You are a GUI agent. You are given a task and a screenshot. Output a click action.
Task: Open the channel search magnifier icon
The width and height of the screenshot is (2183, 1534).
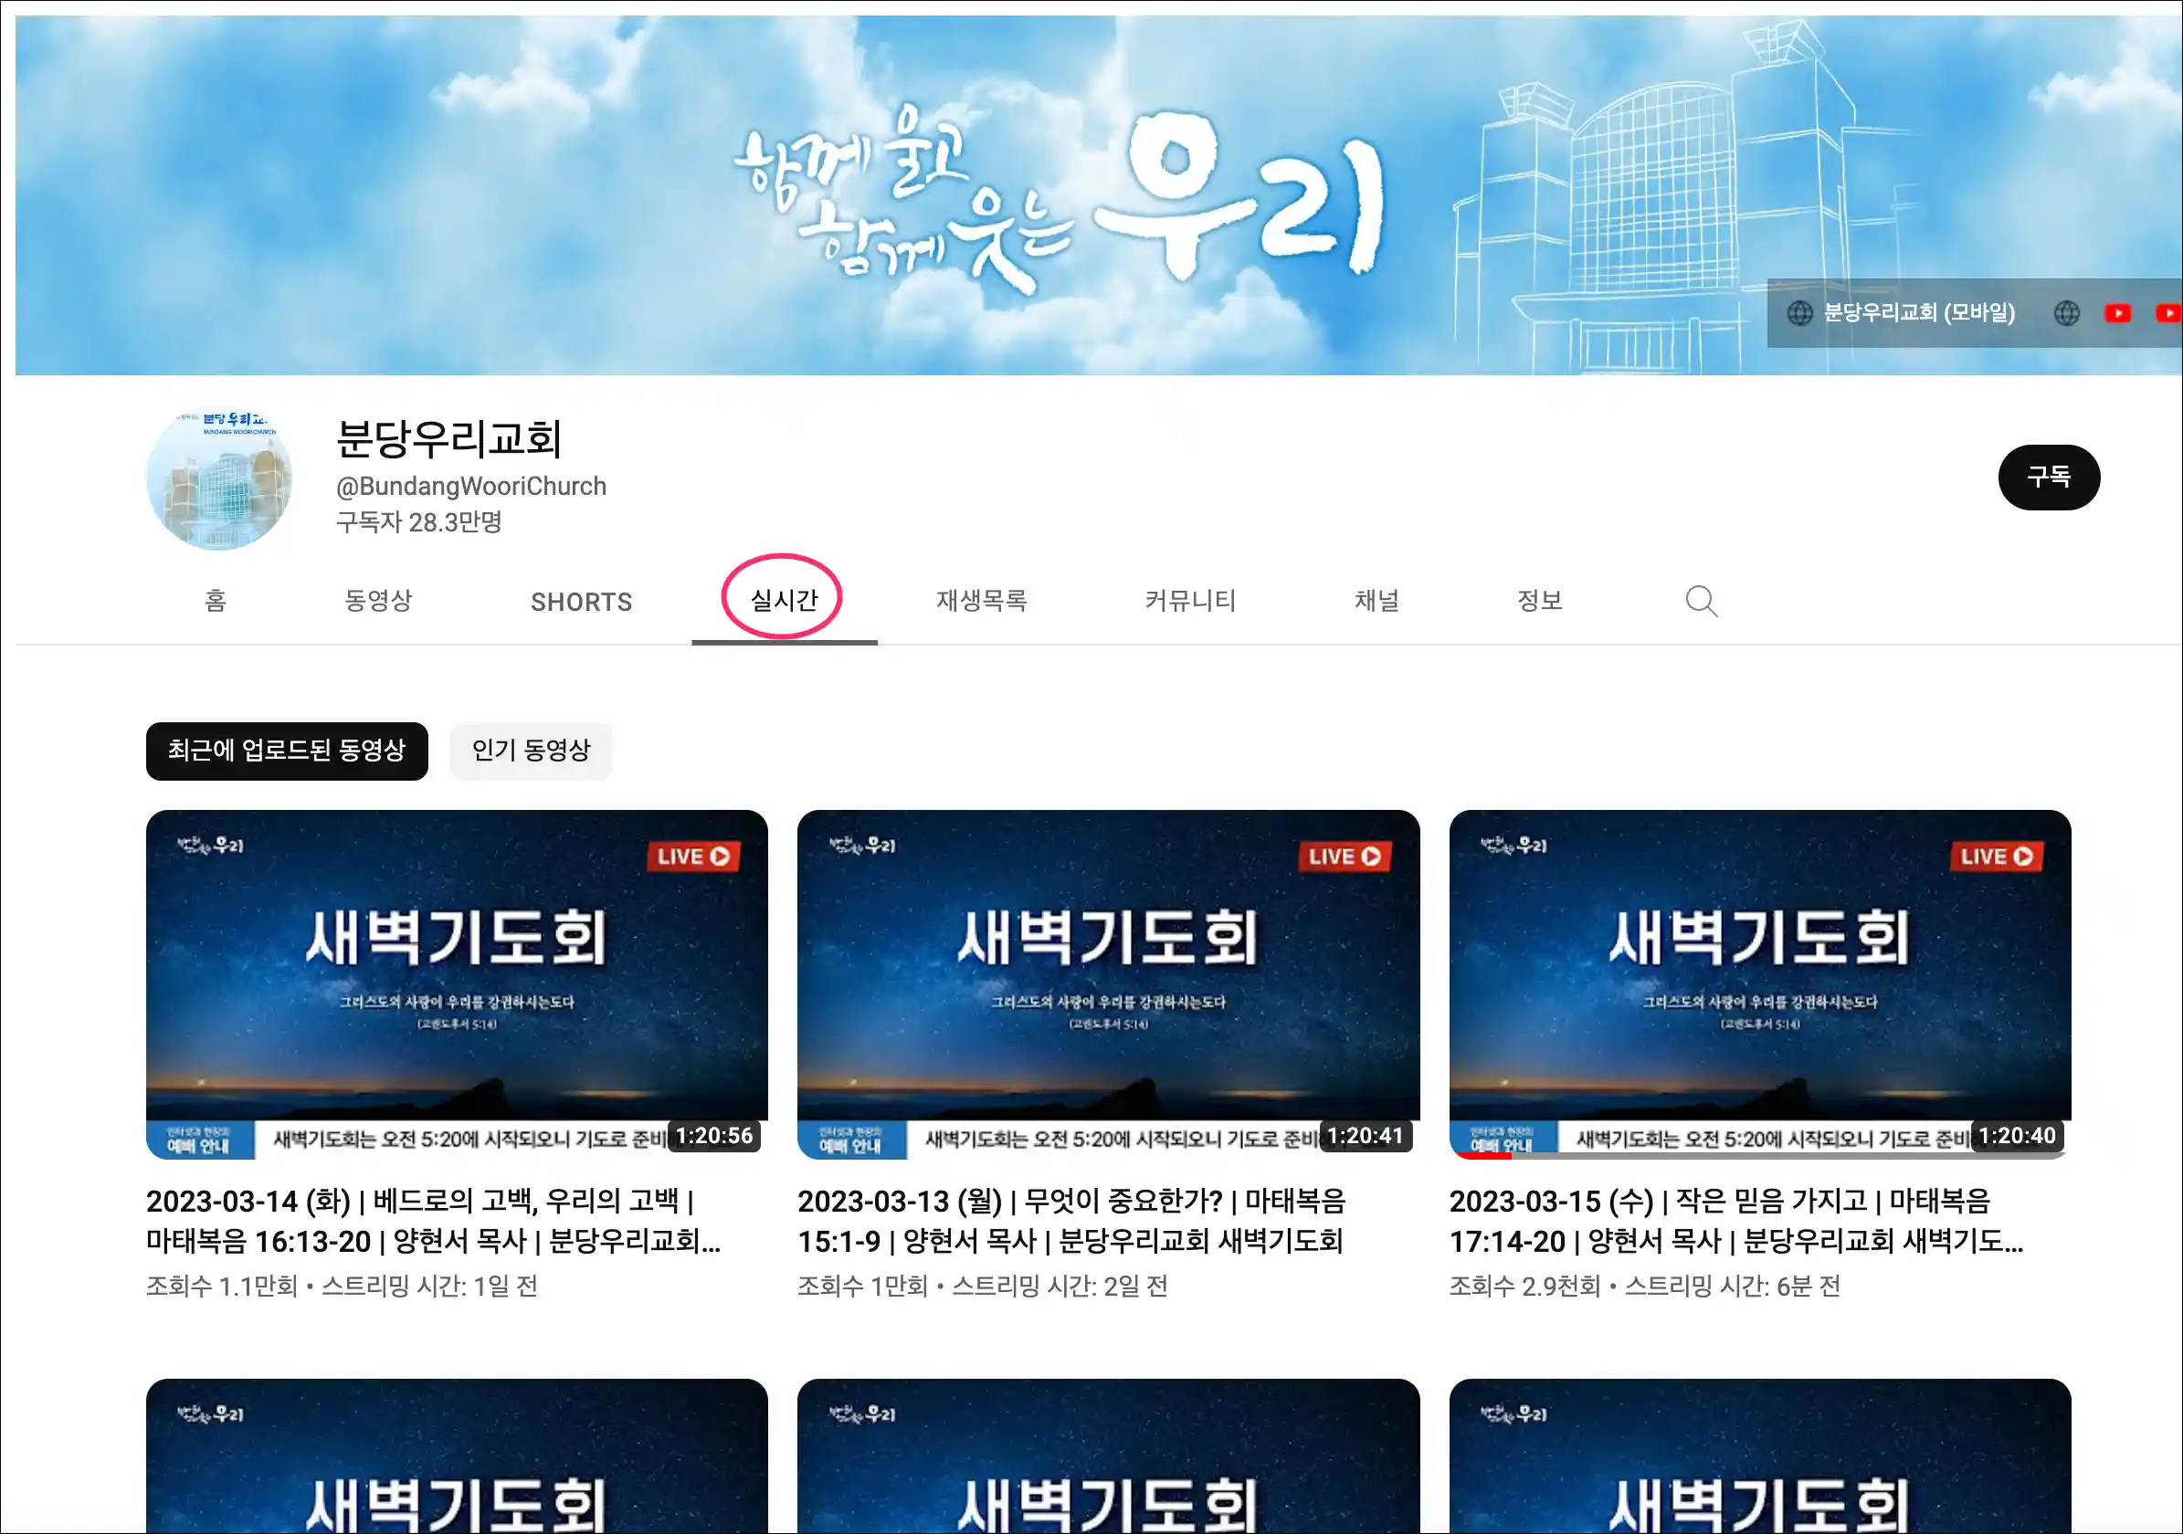[1701, 601]
